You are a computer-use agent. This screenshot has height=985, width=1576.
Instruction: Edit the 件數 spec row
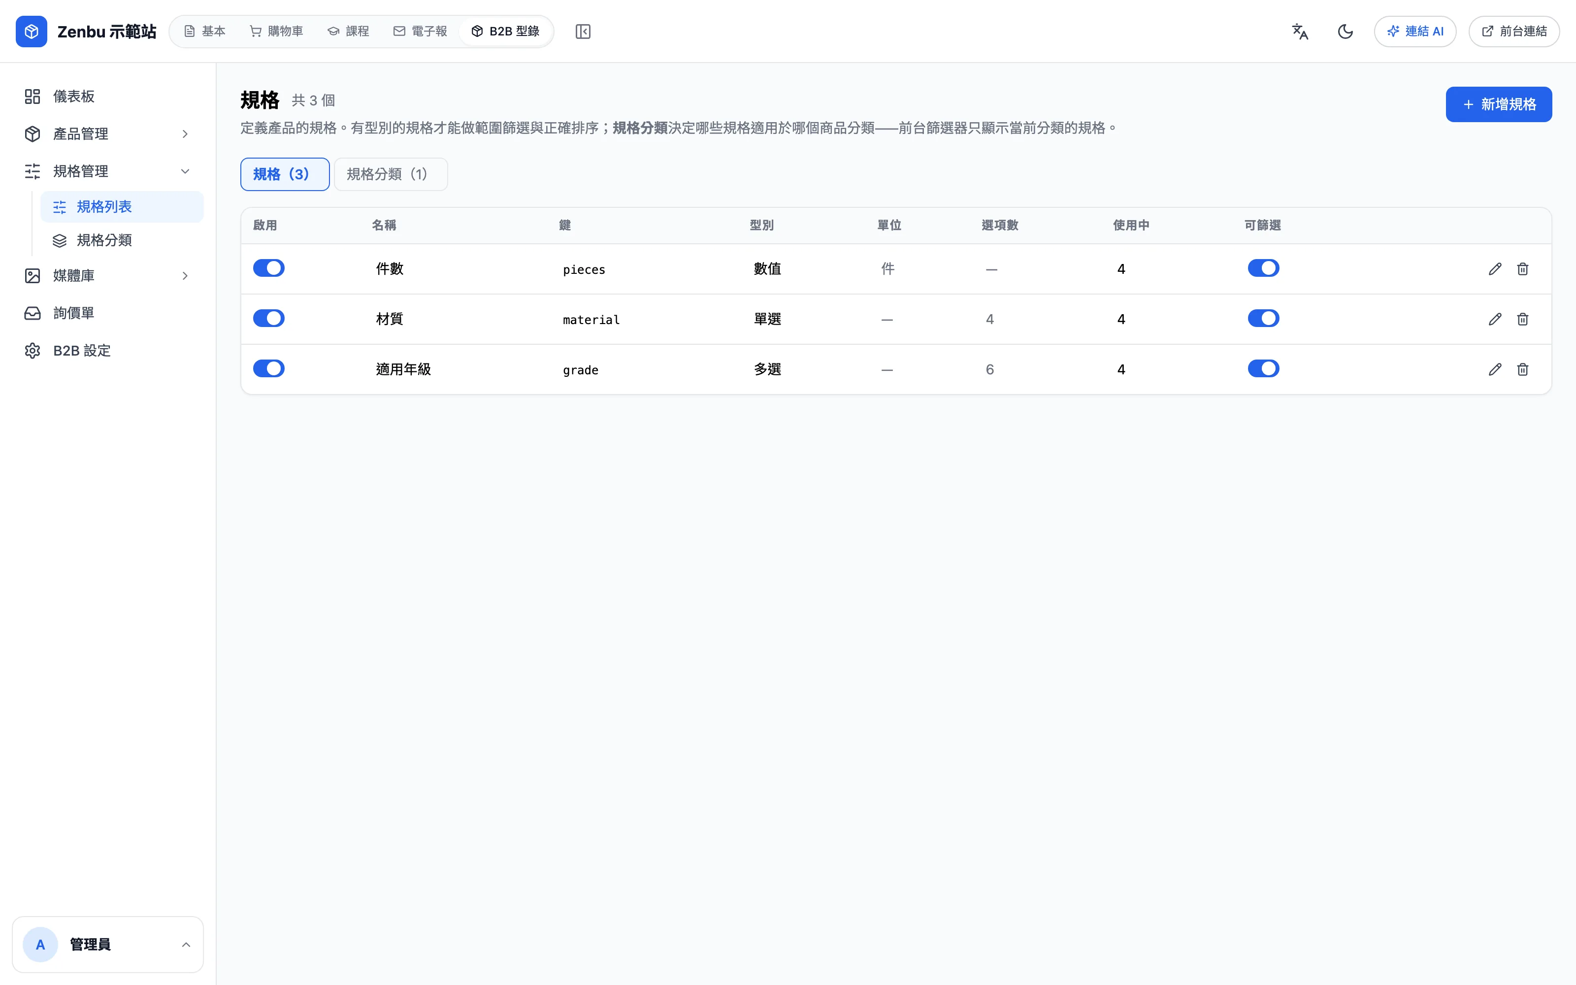point(1495,269)
